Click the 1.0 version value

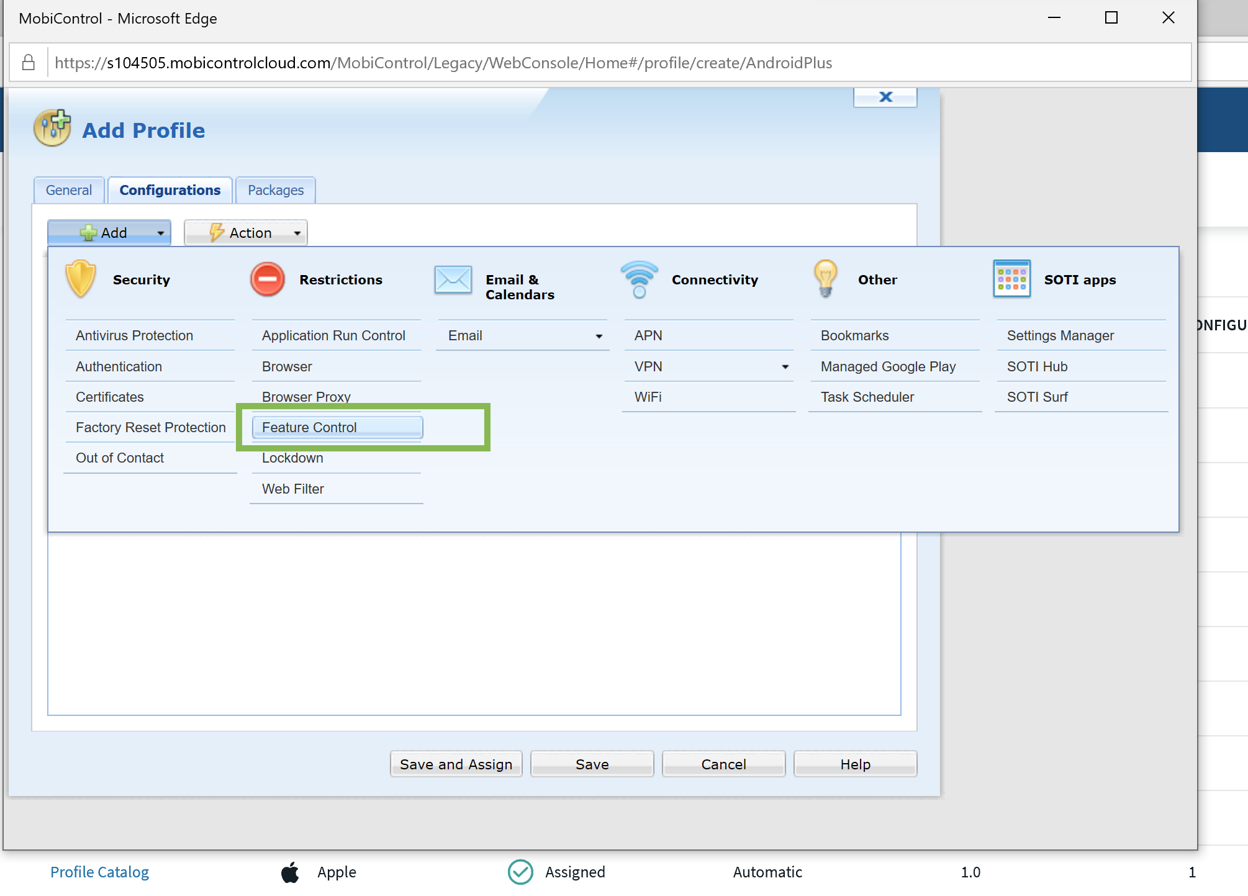coord(970,872)
